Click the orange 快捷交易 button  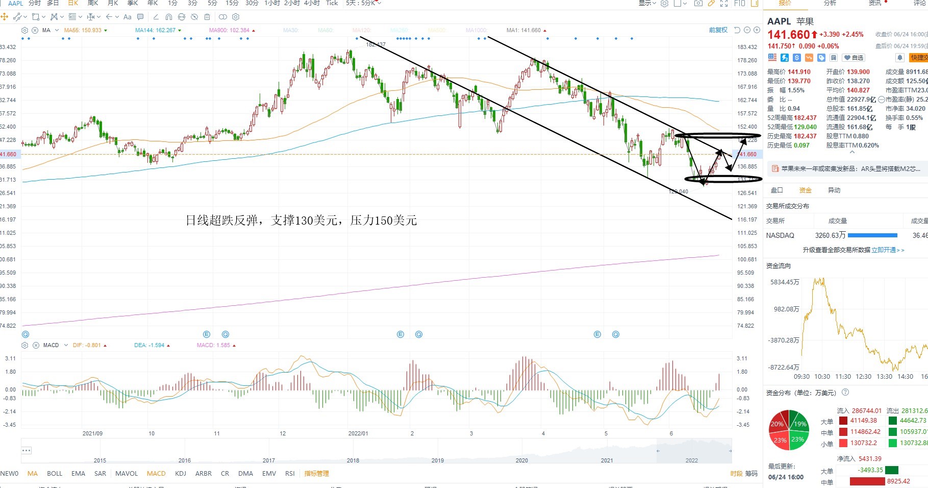[919, 58]
